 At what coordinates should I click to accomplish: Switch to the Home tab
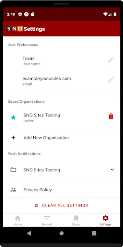click(17, 221)
